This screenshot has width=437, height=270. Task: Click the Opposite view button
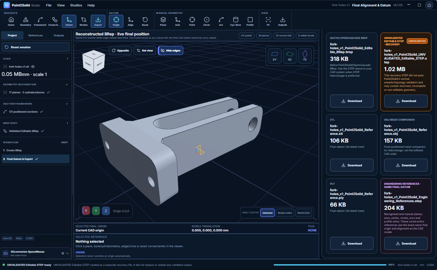120,50
